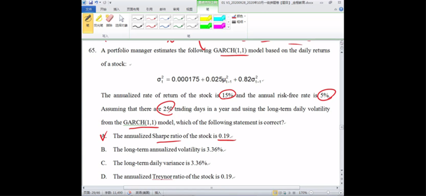Switch to the Review (审阅) ribbon tab

coord(176,9)
